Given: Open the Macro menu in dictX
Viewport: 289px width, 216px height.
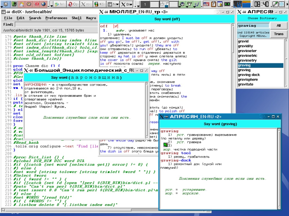Looking at the screenshot, I should click(x=91, y=18).
